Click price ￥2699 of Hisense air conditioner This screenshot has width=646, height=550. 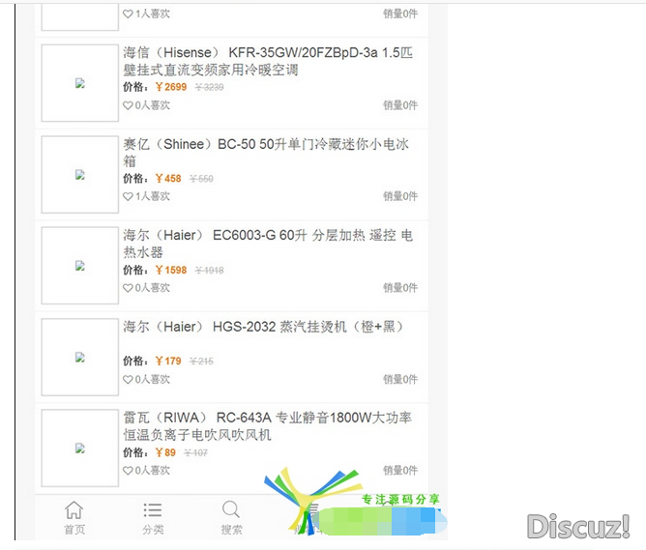click(171, 87)
